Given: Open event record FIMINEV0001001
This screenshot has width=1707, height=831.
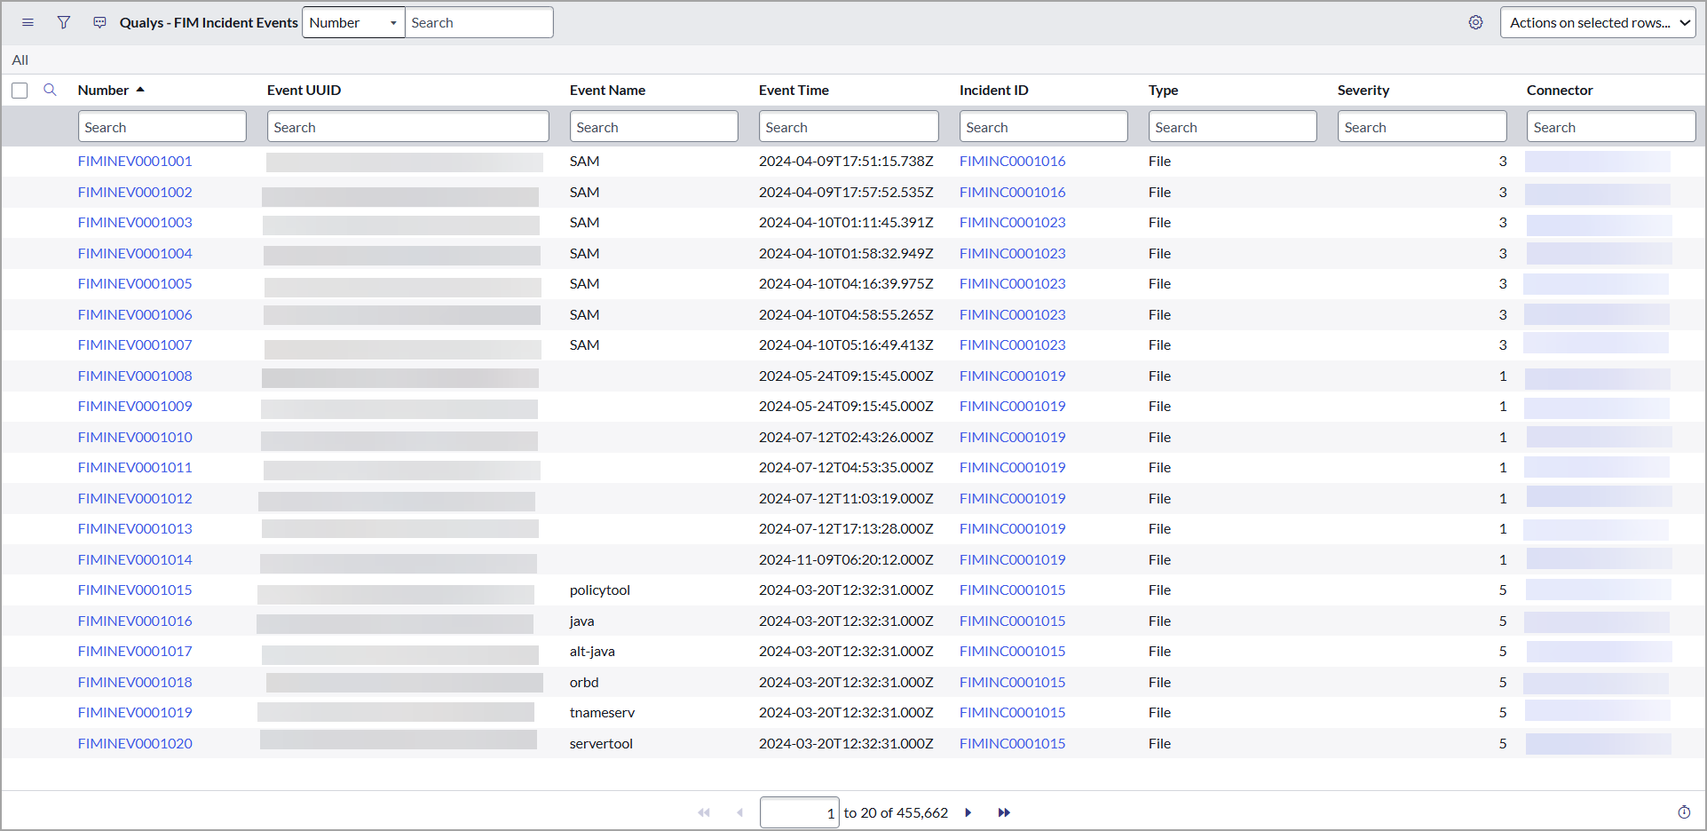Looking at the screenshot, I should click(135, 162).
